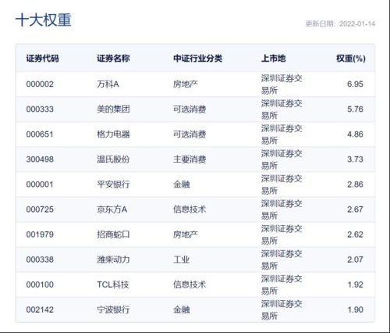390x333 pixels.
Task: Select security code 000100
Action: click(x=40, y=285)
